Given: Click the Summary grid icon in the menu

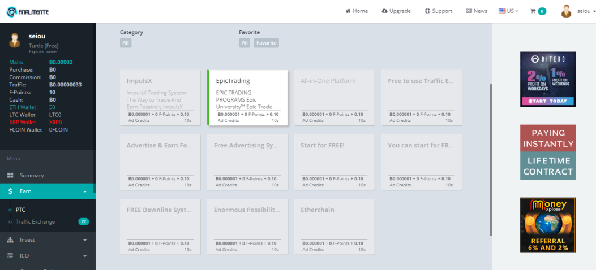Looking at the screenshot, I should 10,175.
